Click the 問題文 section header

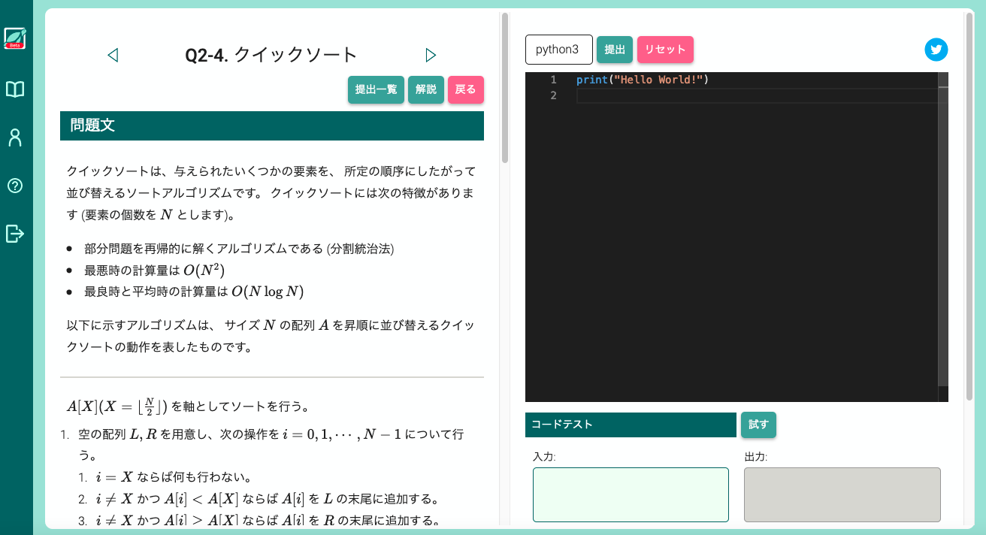pos(271,125)
